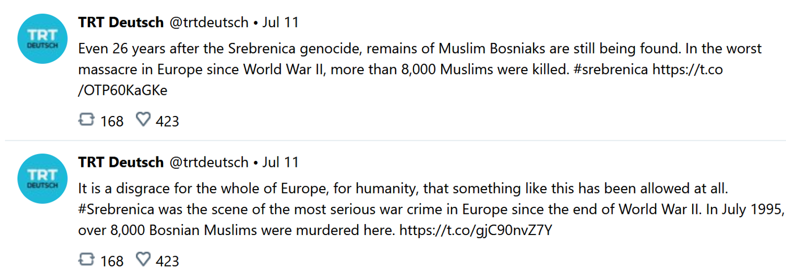The image size is (786, 278).
Task: Open TRT Deutsch avatar beside the 'disgrace' tweet
Action: click(x=42, y=178)
